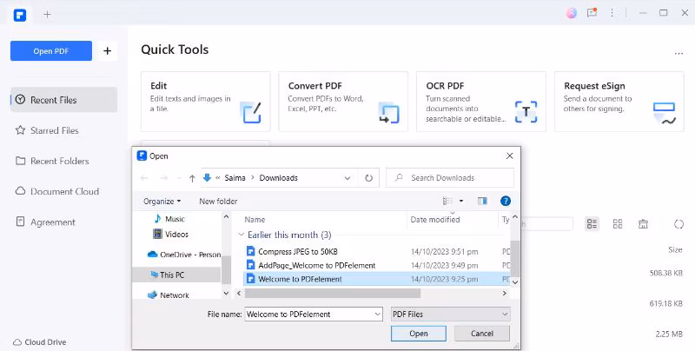Open Quick Tools more options ellipsis
The height and width of the screenshot is (351, 695).
[678, 53]
